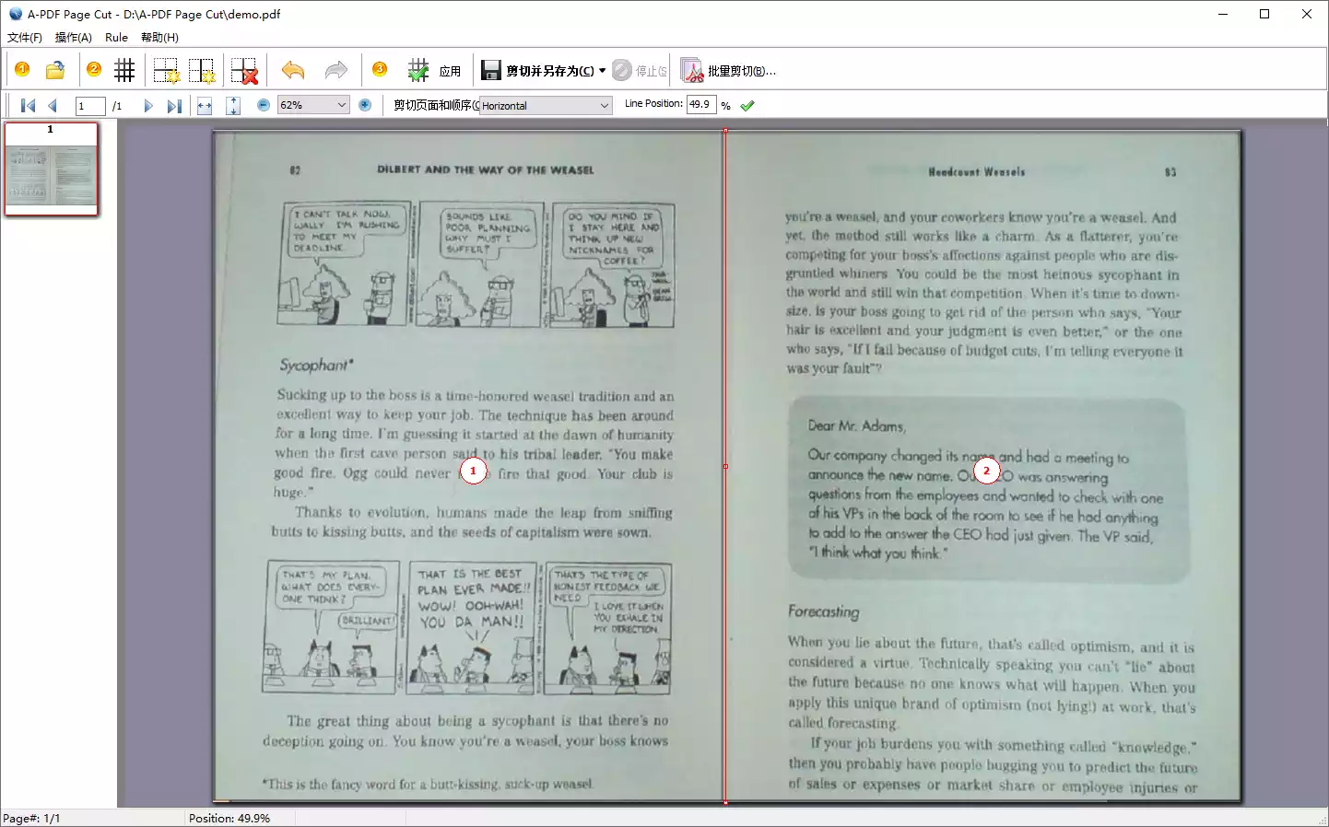Screen dimensions: 1329x827
Task: Delete the selected cut line
Action: (x=244, y=70)
